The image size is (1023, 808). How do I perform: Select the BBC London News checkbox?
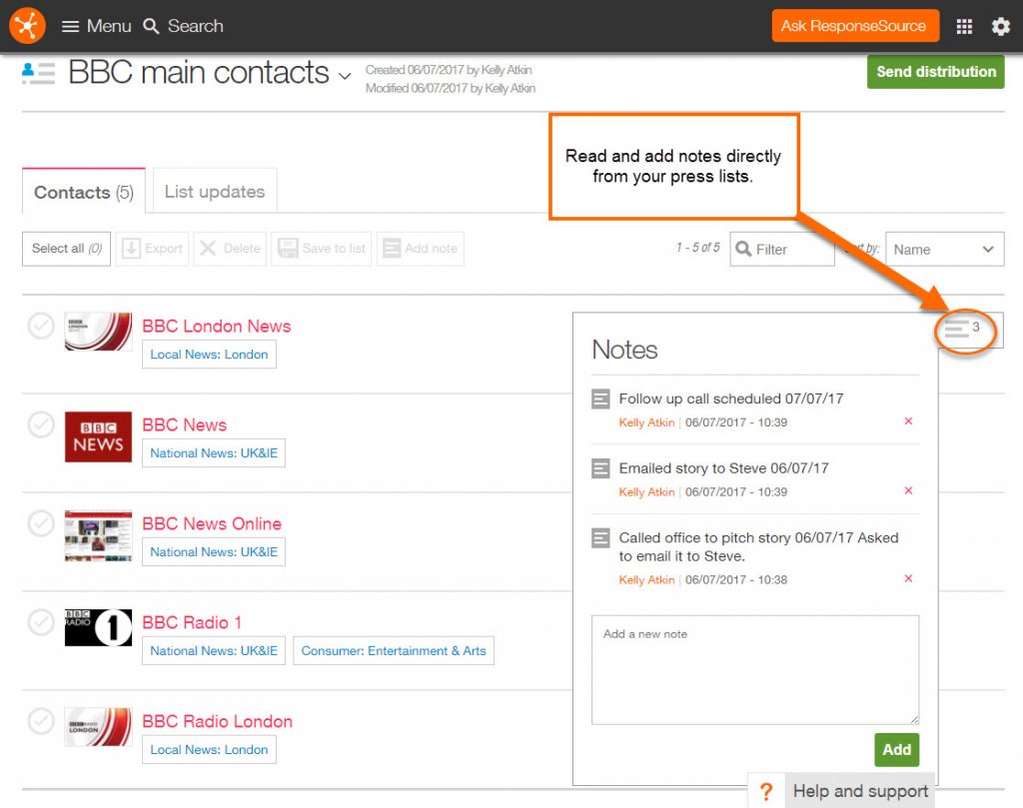click(41, 326)
